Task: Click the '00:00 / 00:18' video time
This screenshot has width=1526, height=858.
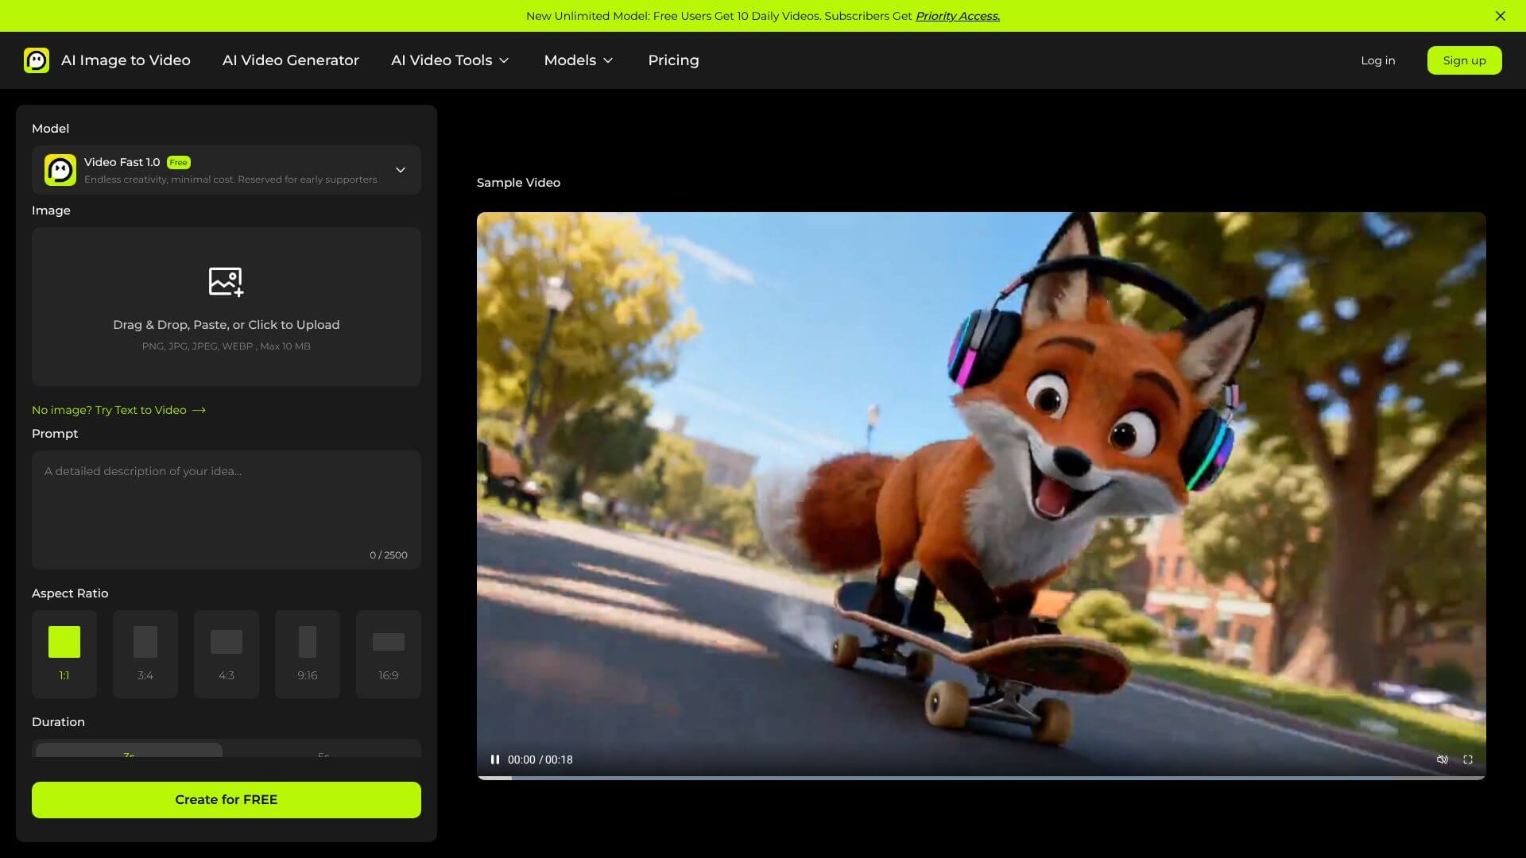Action: (540, 759)
